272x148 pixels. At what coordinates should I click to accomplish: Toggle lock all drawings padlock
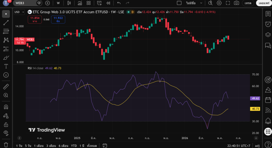click(x=6, y=124)
